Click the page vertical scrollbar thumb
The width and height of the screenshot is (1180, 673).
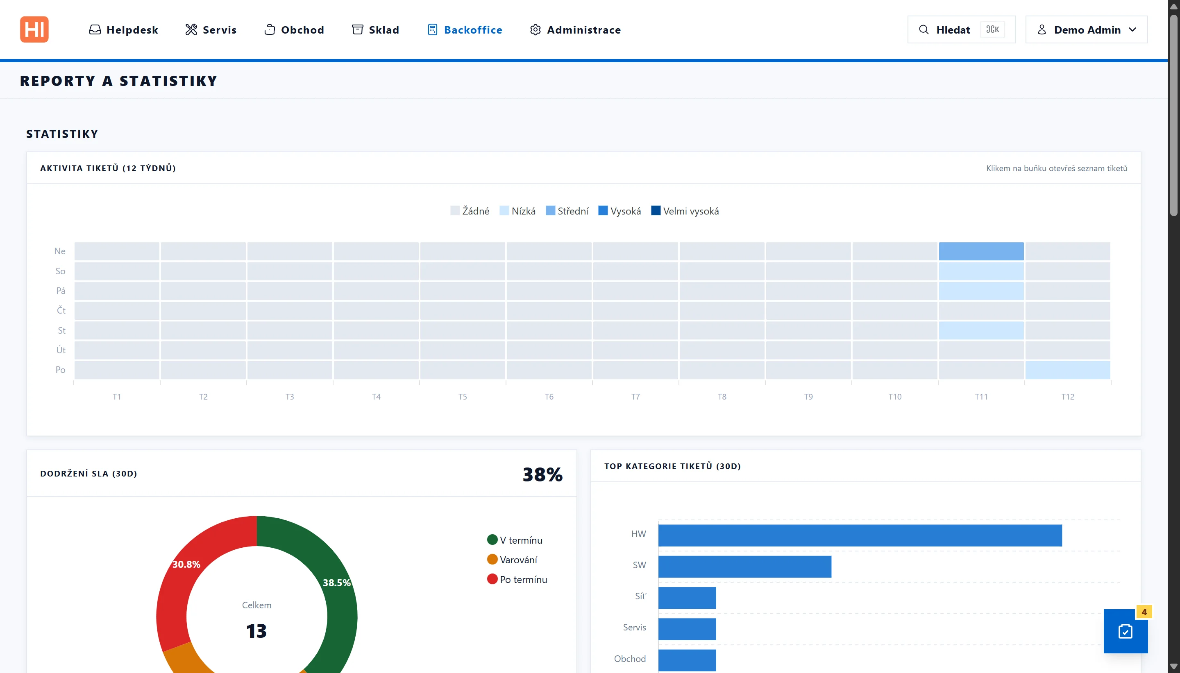coord(1173,115)
